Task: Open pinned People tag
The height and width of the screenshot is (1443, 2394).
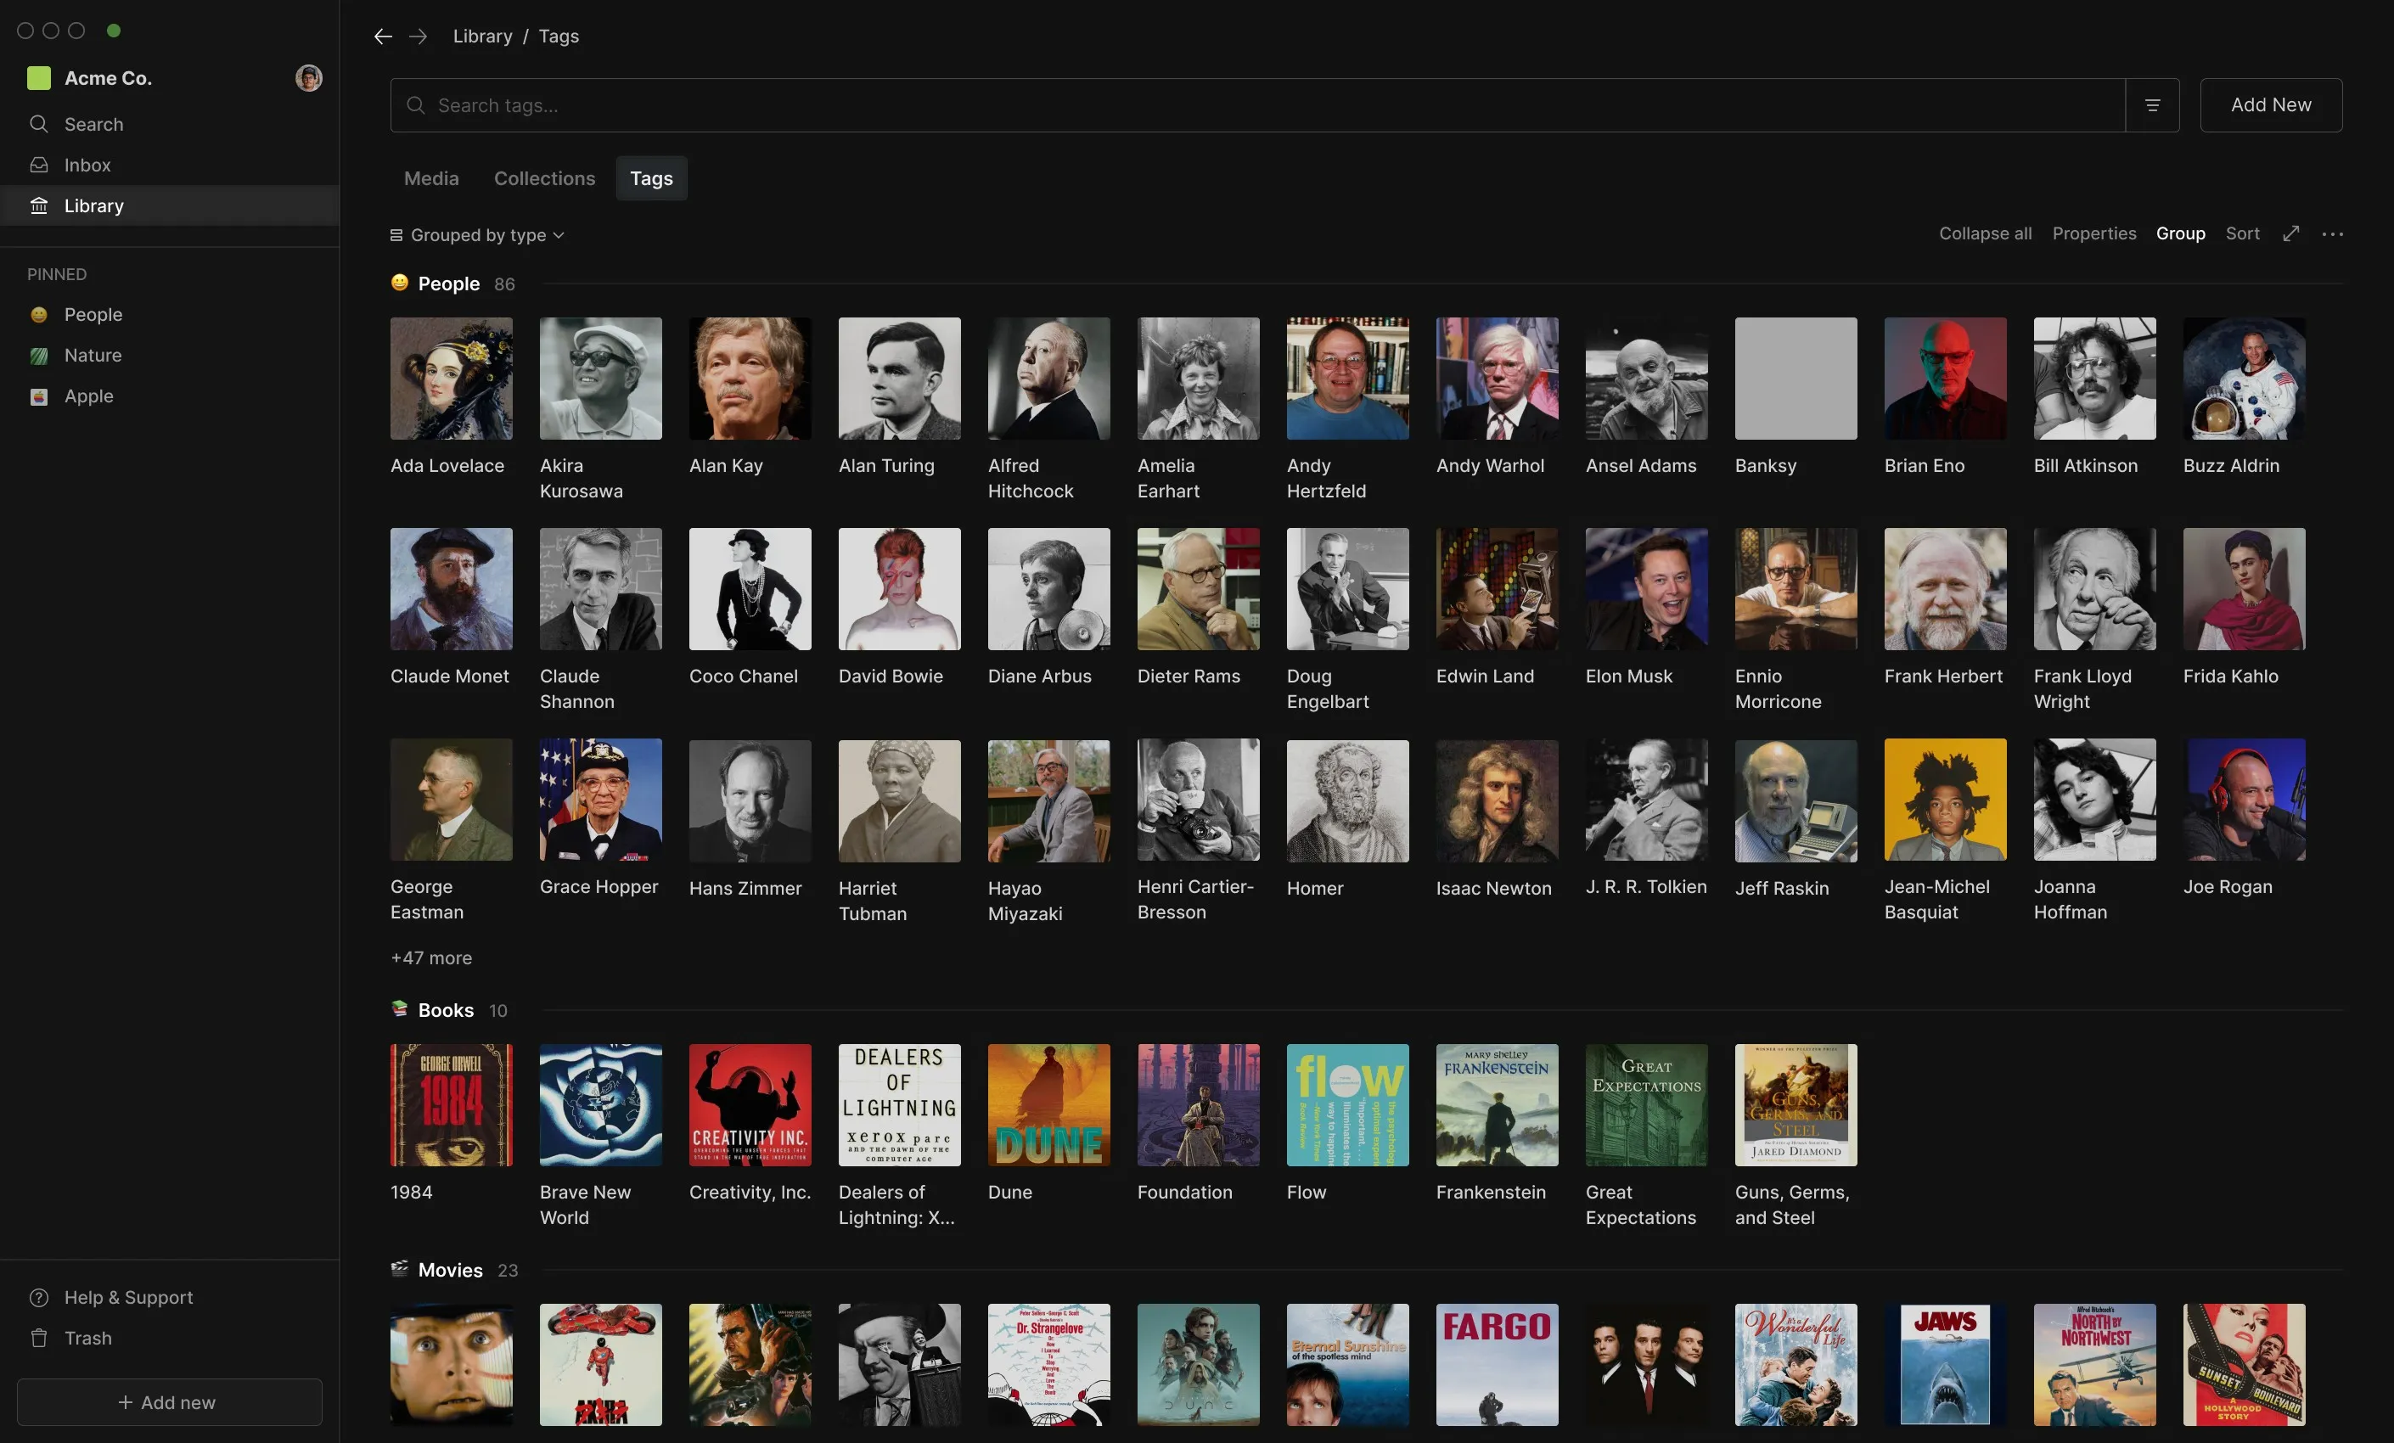Action: [x=170, y=315]
